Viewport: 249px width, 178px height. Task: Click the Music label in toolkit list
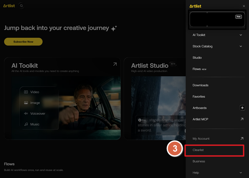pos(35,124)
